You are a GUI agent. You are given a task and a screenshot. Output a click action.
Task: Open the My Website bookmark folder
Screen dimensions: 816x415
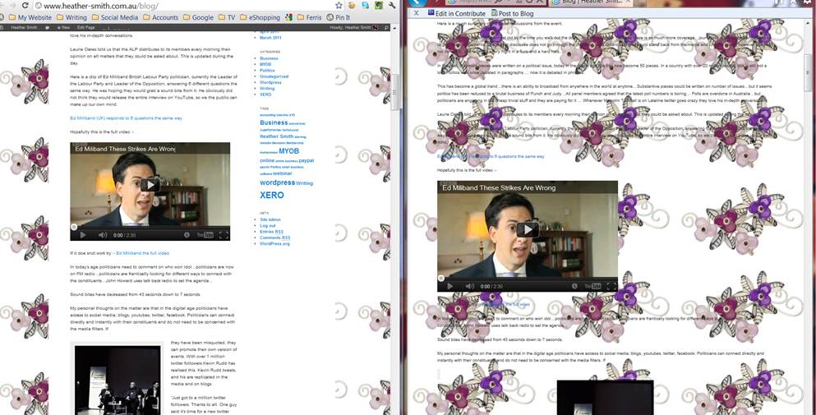coord(30,17)
